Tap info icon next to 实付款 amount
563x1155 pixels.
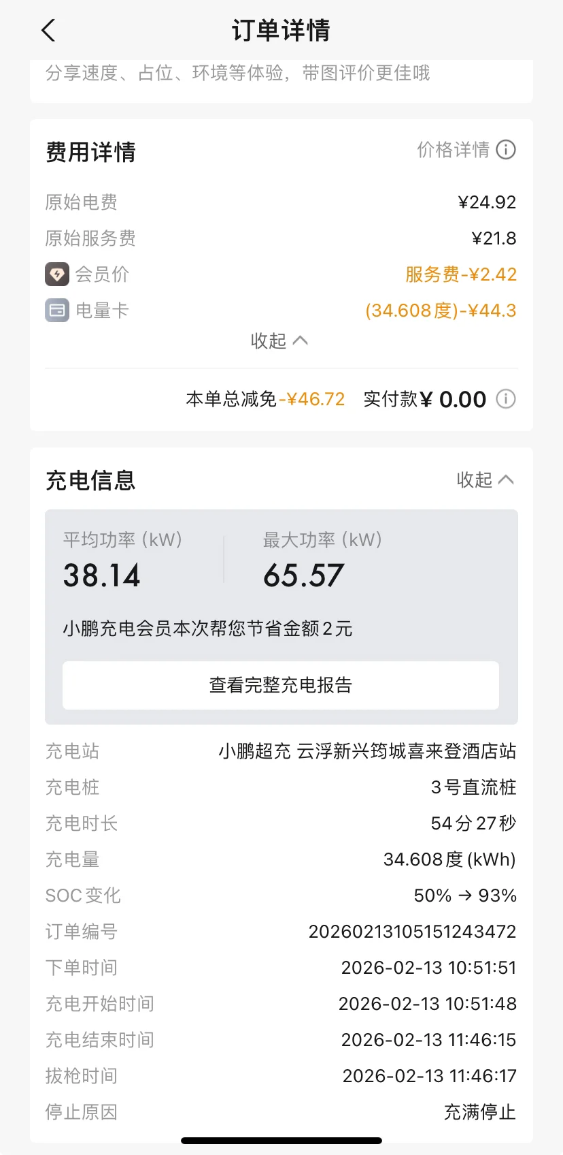point(506,399)
